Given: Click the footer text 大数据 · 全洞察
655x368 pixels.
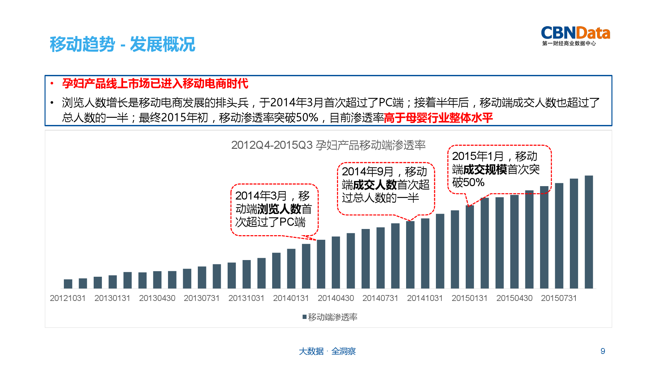Looking at the screenshot, I should (327, 351).
